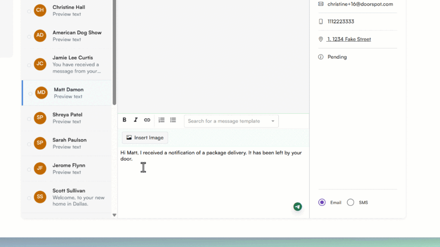Click the location pin icon
Screen dimensions: 440x247
(321, 39)
